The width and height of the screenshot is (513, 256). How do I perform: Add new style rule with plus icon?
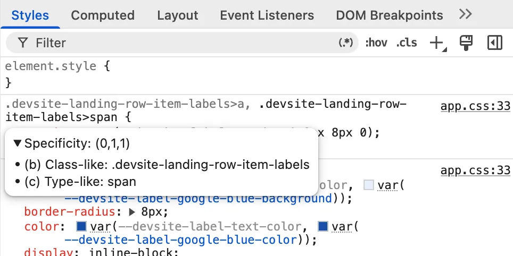(437, 43)
